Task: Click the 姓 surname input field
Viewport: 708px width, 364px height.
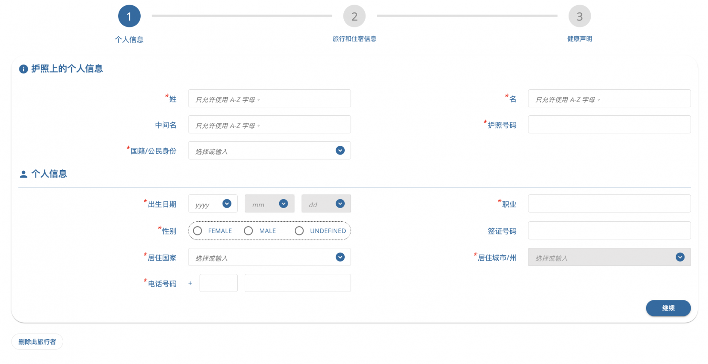Action: [269, 99]
